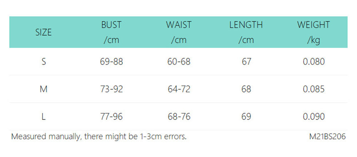Click the length value 69
357x157 pixels.
(x=246, y=117)
